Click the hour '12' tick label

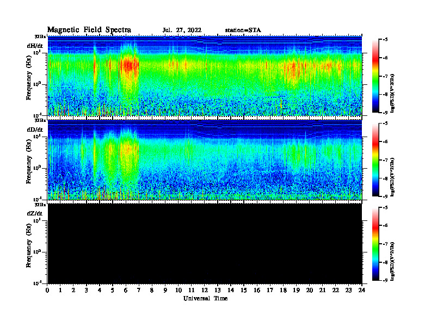[x=205, y=291]
